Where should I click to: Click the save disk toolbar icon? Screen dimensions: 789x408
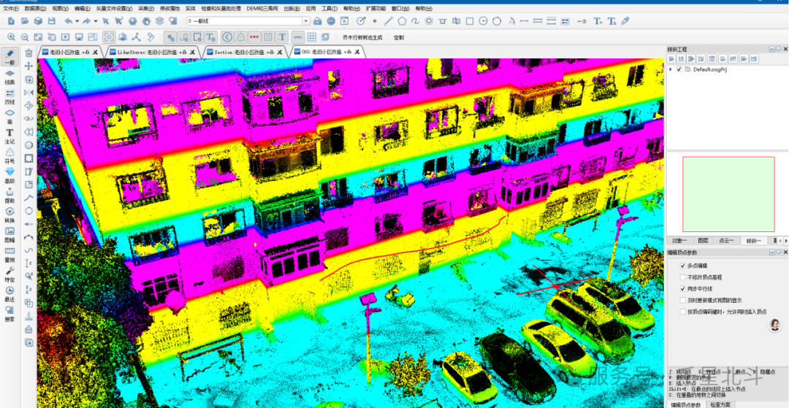click(51, 21)
